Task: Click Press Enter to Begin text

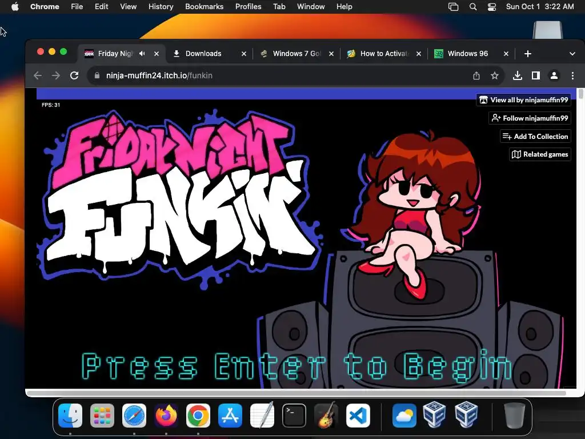Action: pyautogui.click(x=297, y=366)
